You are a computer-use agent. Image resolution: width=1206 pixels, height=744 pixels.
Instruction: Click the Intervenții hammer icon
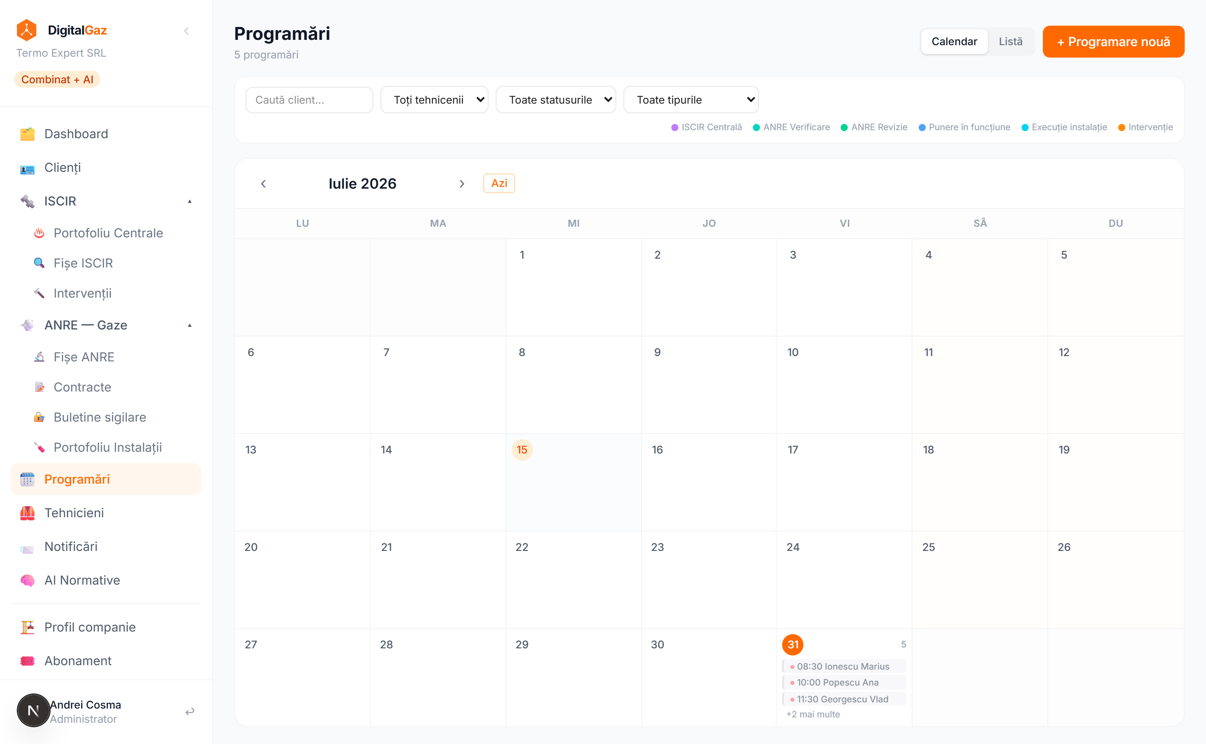[39, 293]
